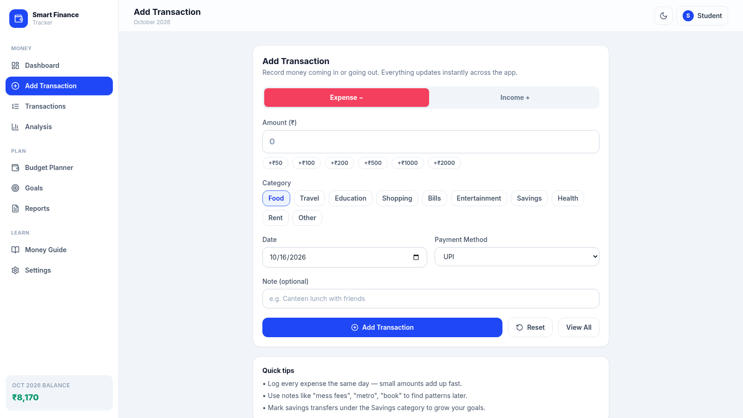Click the Money Guide book icon
Viewport: 743px width, 418px height.
point(15,250)
